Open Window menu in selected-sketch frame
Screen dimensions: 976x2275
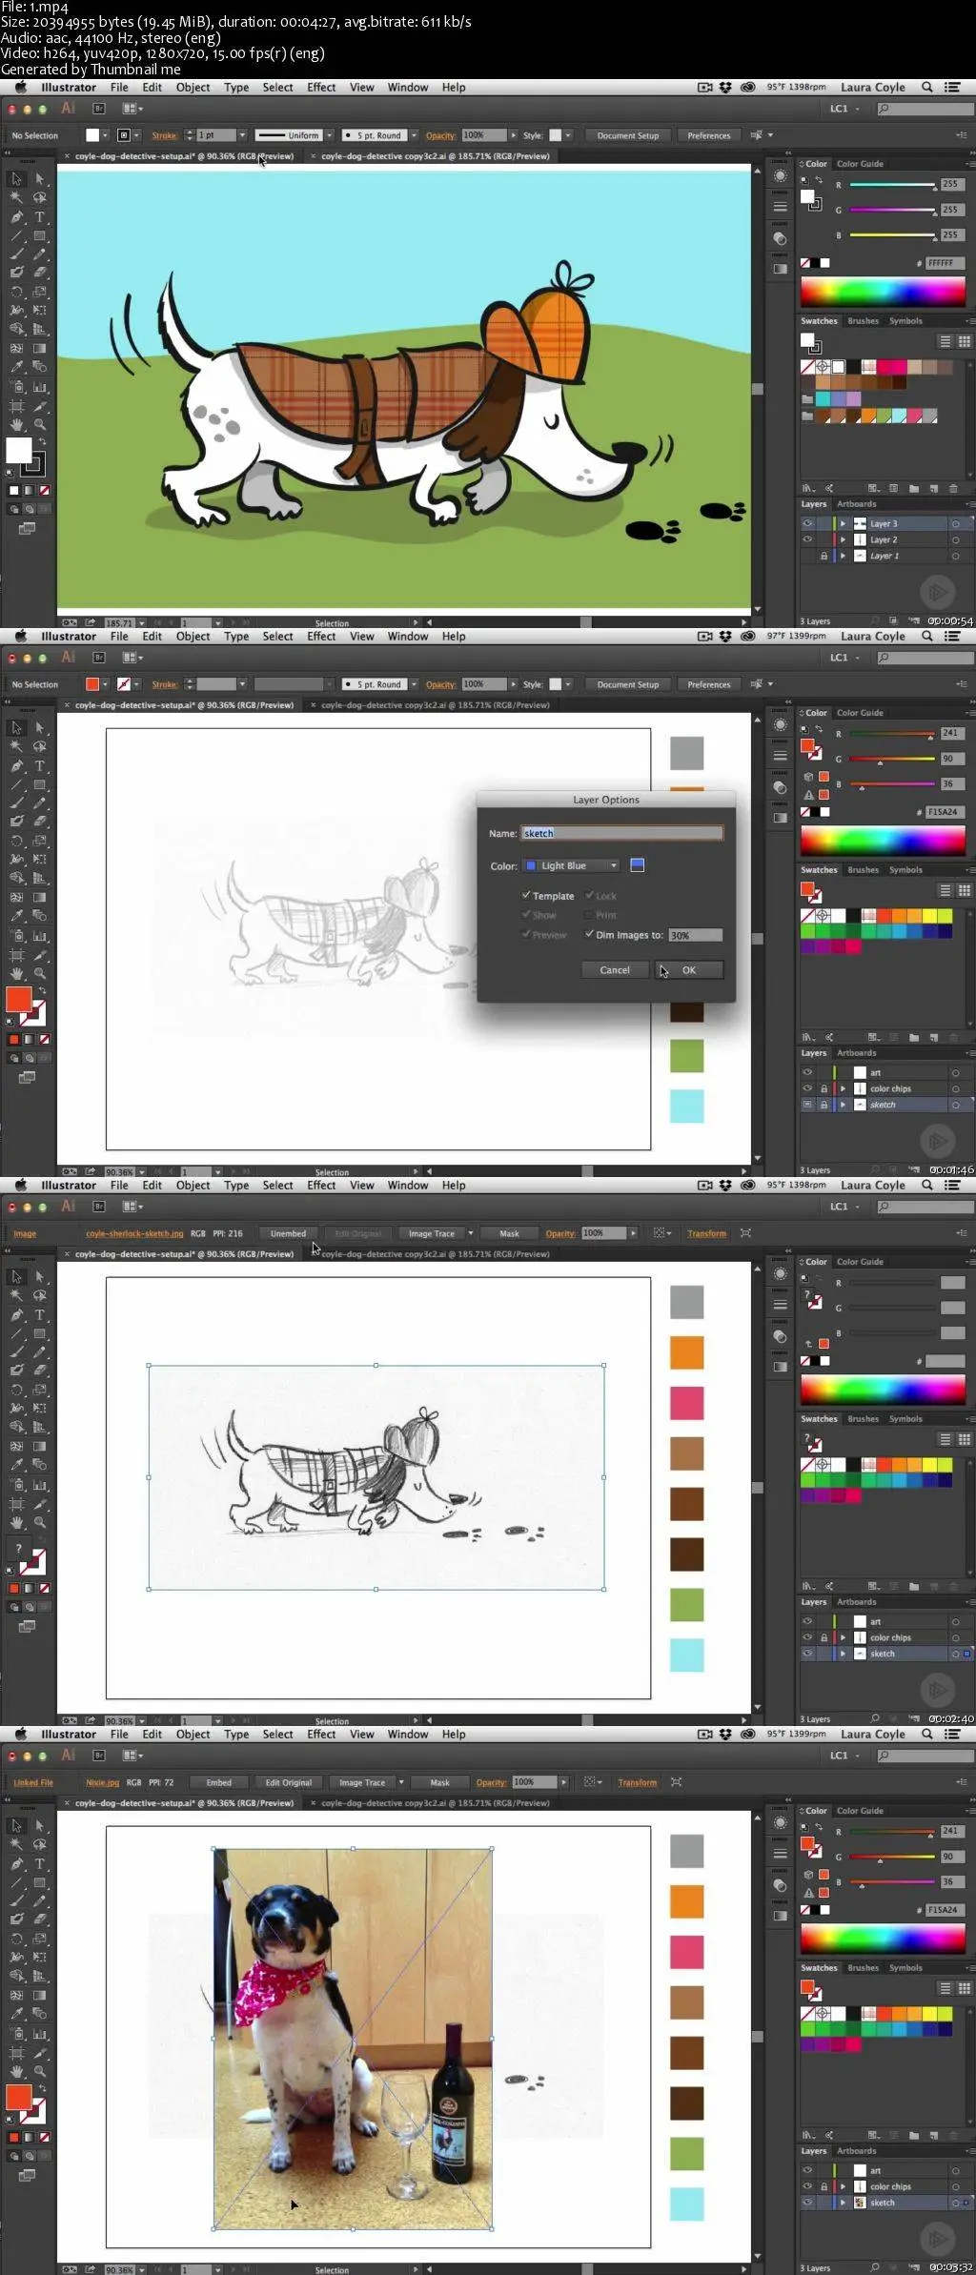[408, 1185]
